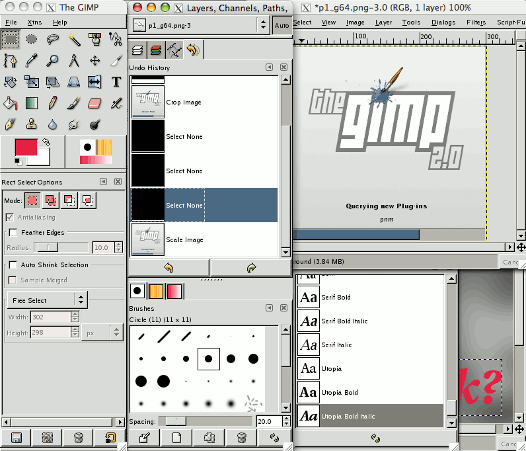Viewport: 526px width, 451px height.
Task: Click the brush Spacing value stepper
Action: (286, 421)
